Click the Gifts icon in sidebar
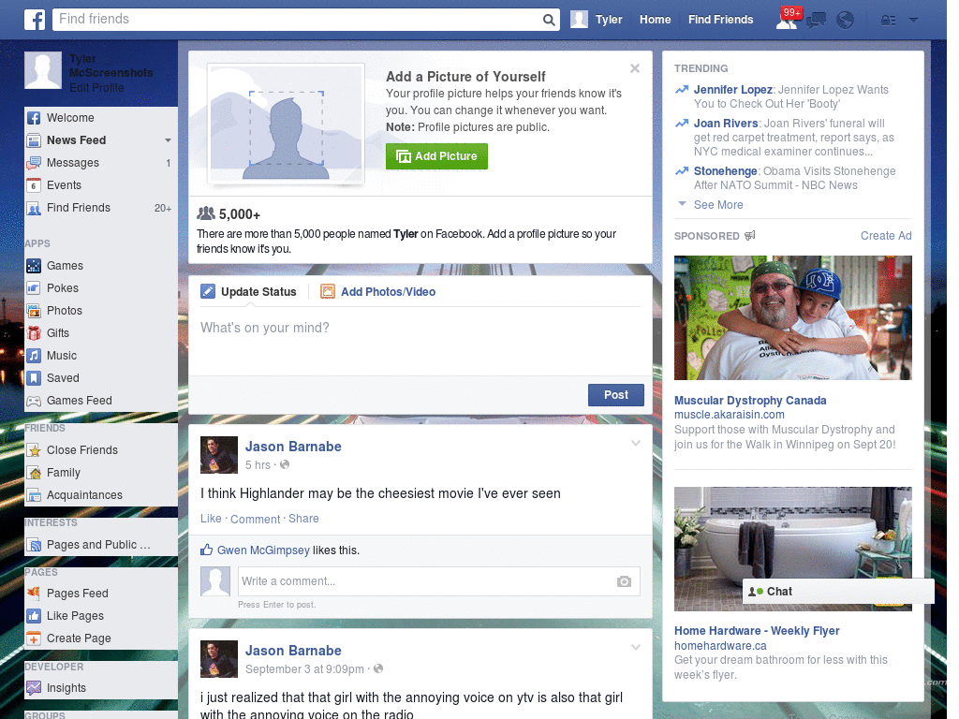The width and height of the screenshot is (959, 719). pos(34,333)
